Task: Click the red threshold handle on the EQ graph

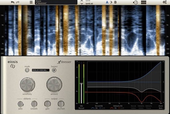Action: (86, 92)
